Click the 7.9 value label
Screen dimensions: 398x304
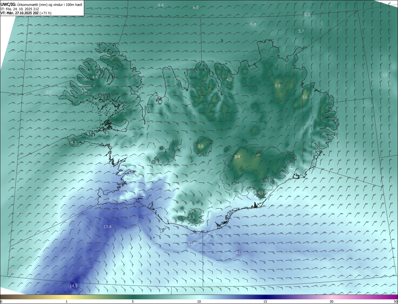coord(12,270)
